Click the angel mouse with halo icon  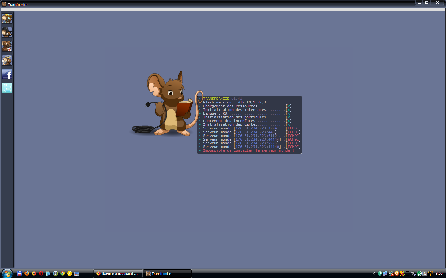click(7, 60)
